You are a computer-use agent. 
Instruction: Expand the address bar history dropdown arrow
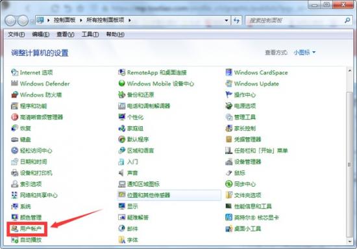[x=227, y=20]
